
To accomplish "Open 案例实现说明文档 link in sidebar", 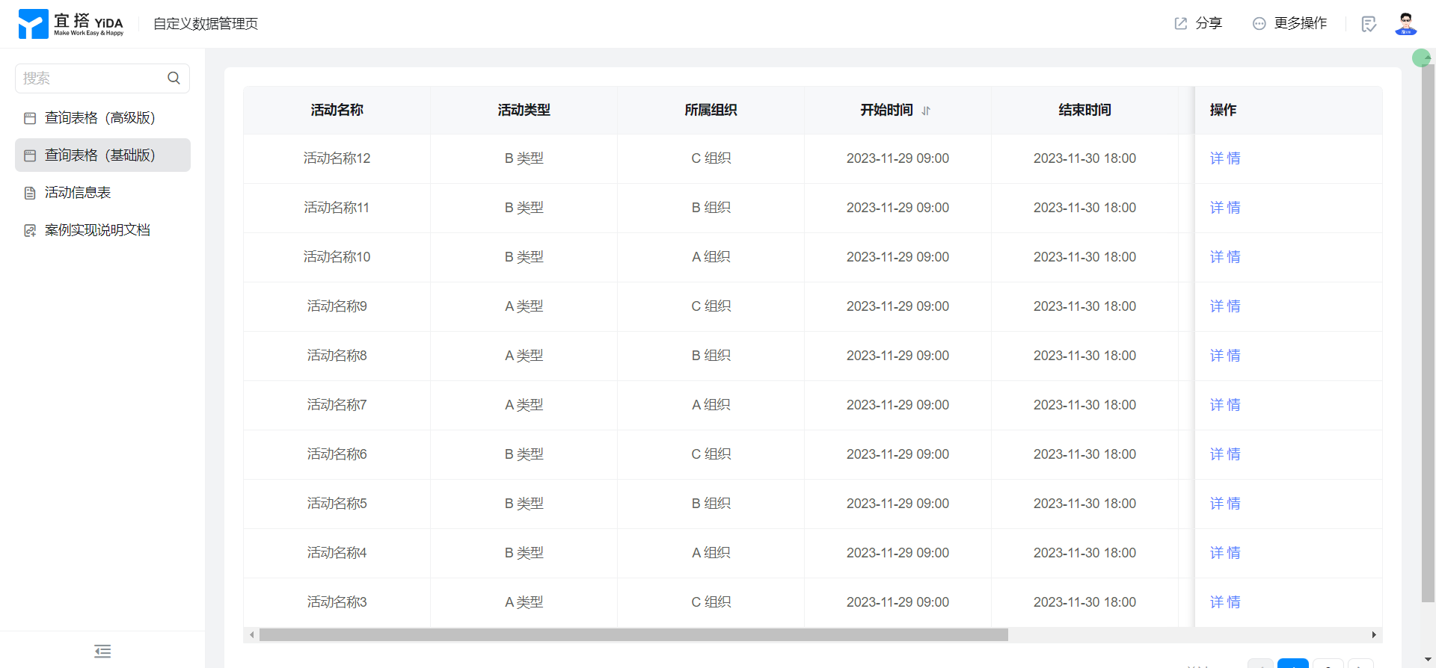I will point(97,230).
